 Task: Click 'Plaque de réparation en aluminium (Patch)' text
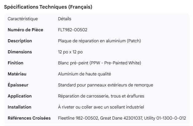click(99, 41)
